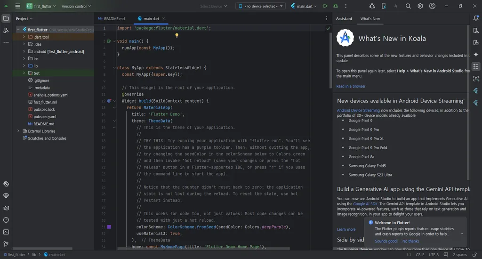Open more tool windows ellipsis in left strip
The image size is (482, 259).
[x=6, y=42]
